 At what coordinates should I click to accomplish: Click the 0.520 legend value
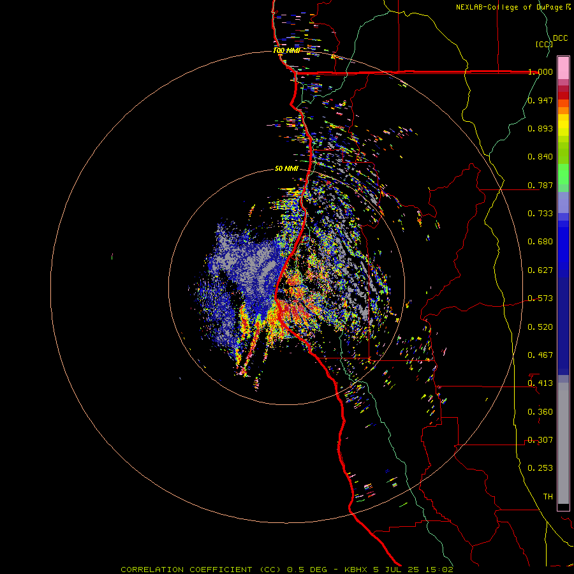click(540, 327)
